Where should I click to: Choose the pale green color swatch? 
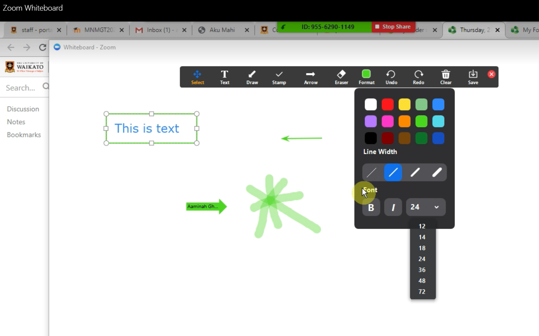[421, 104]
